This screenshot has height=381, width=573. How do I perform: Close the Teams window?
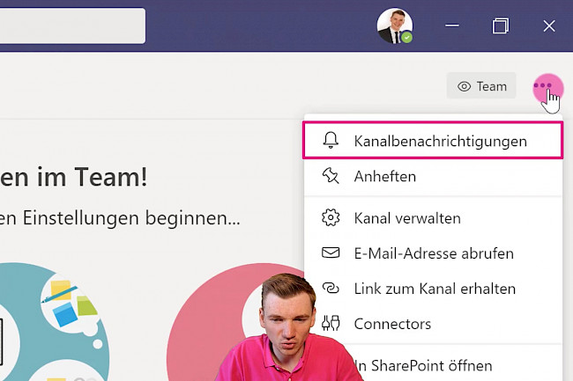click(x=549, y=26)
